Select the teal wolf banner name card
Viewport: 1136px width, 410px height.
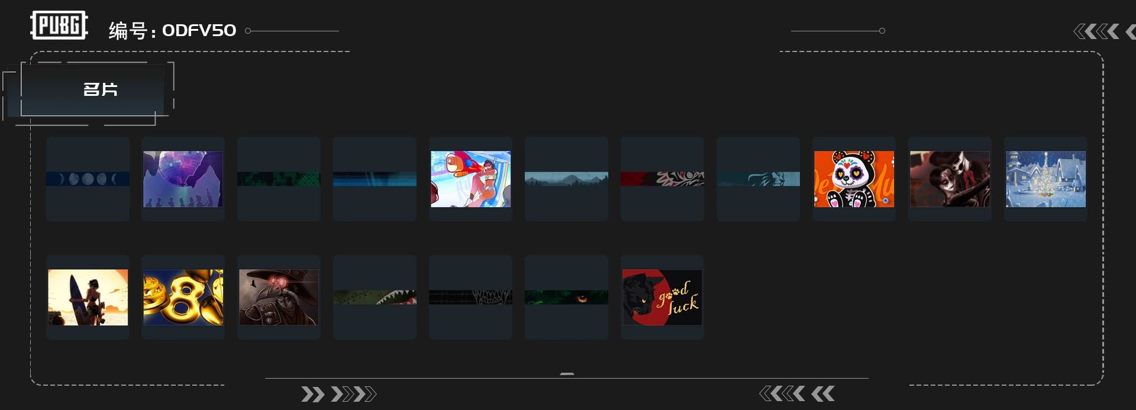pos(759,179)
